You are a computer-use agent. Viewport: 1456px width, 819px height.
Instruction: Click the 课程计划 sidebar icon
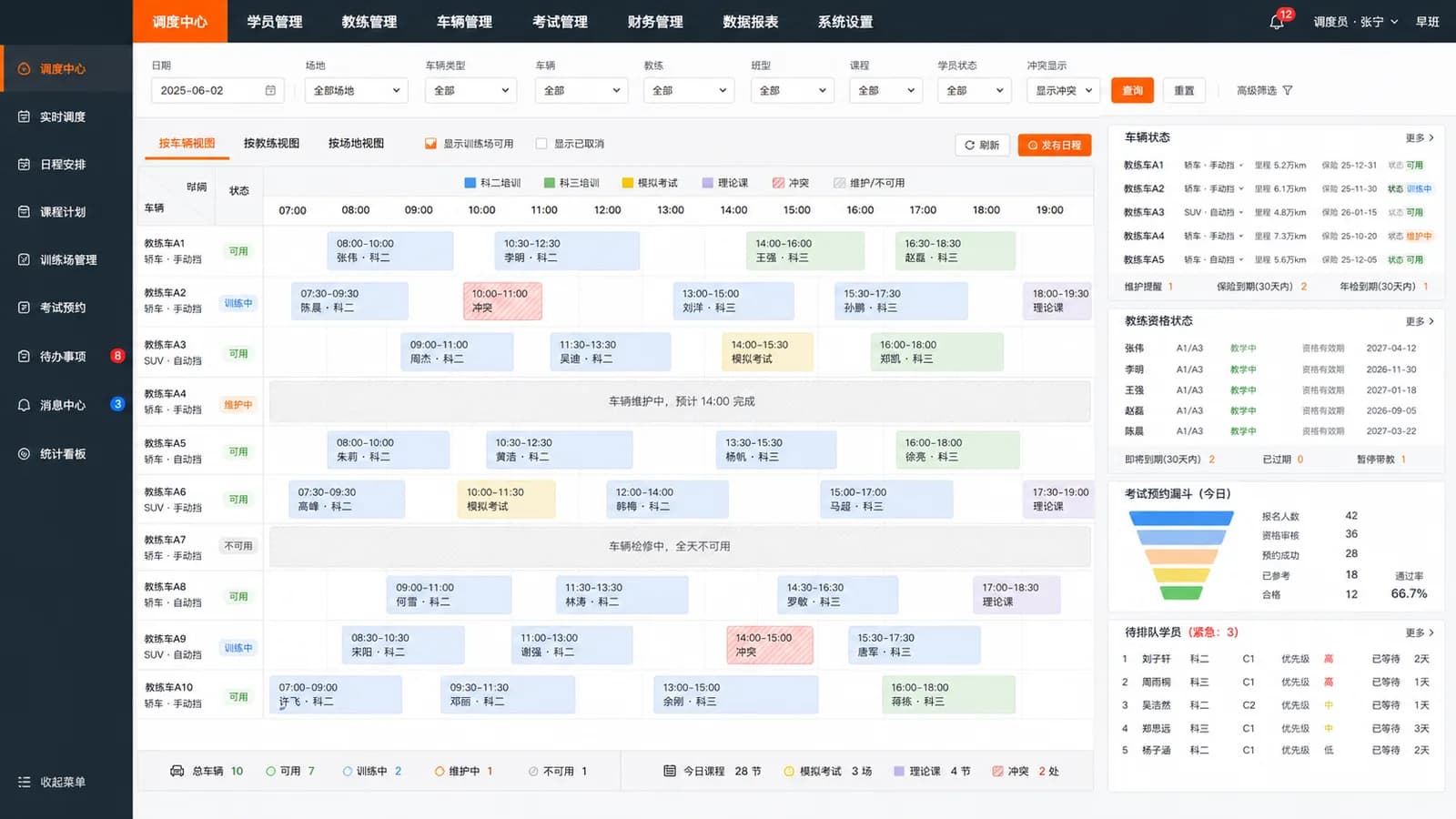pos(24,212)
